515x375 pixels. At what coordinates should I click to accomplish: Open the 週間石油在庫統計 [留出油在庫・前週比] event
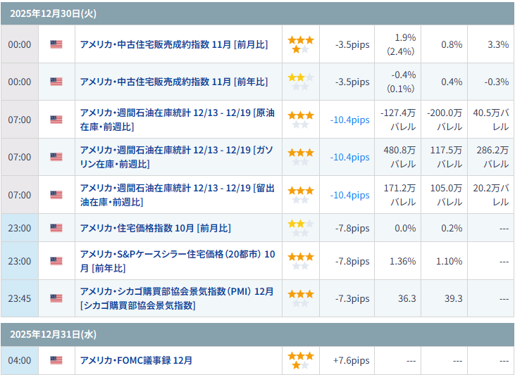[x=177, y=195]
